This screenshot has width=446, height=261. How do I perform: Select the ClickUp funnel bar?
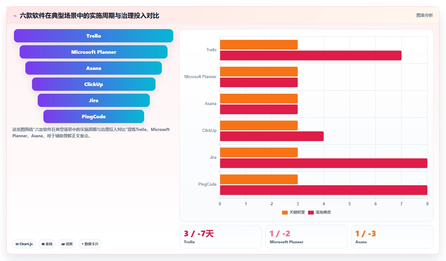[x=93, y=84]
